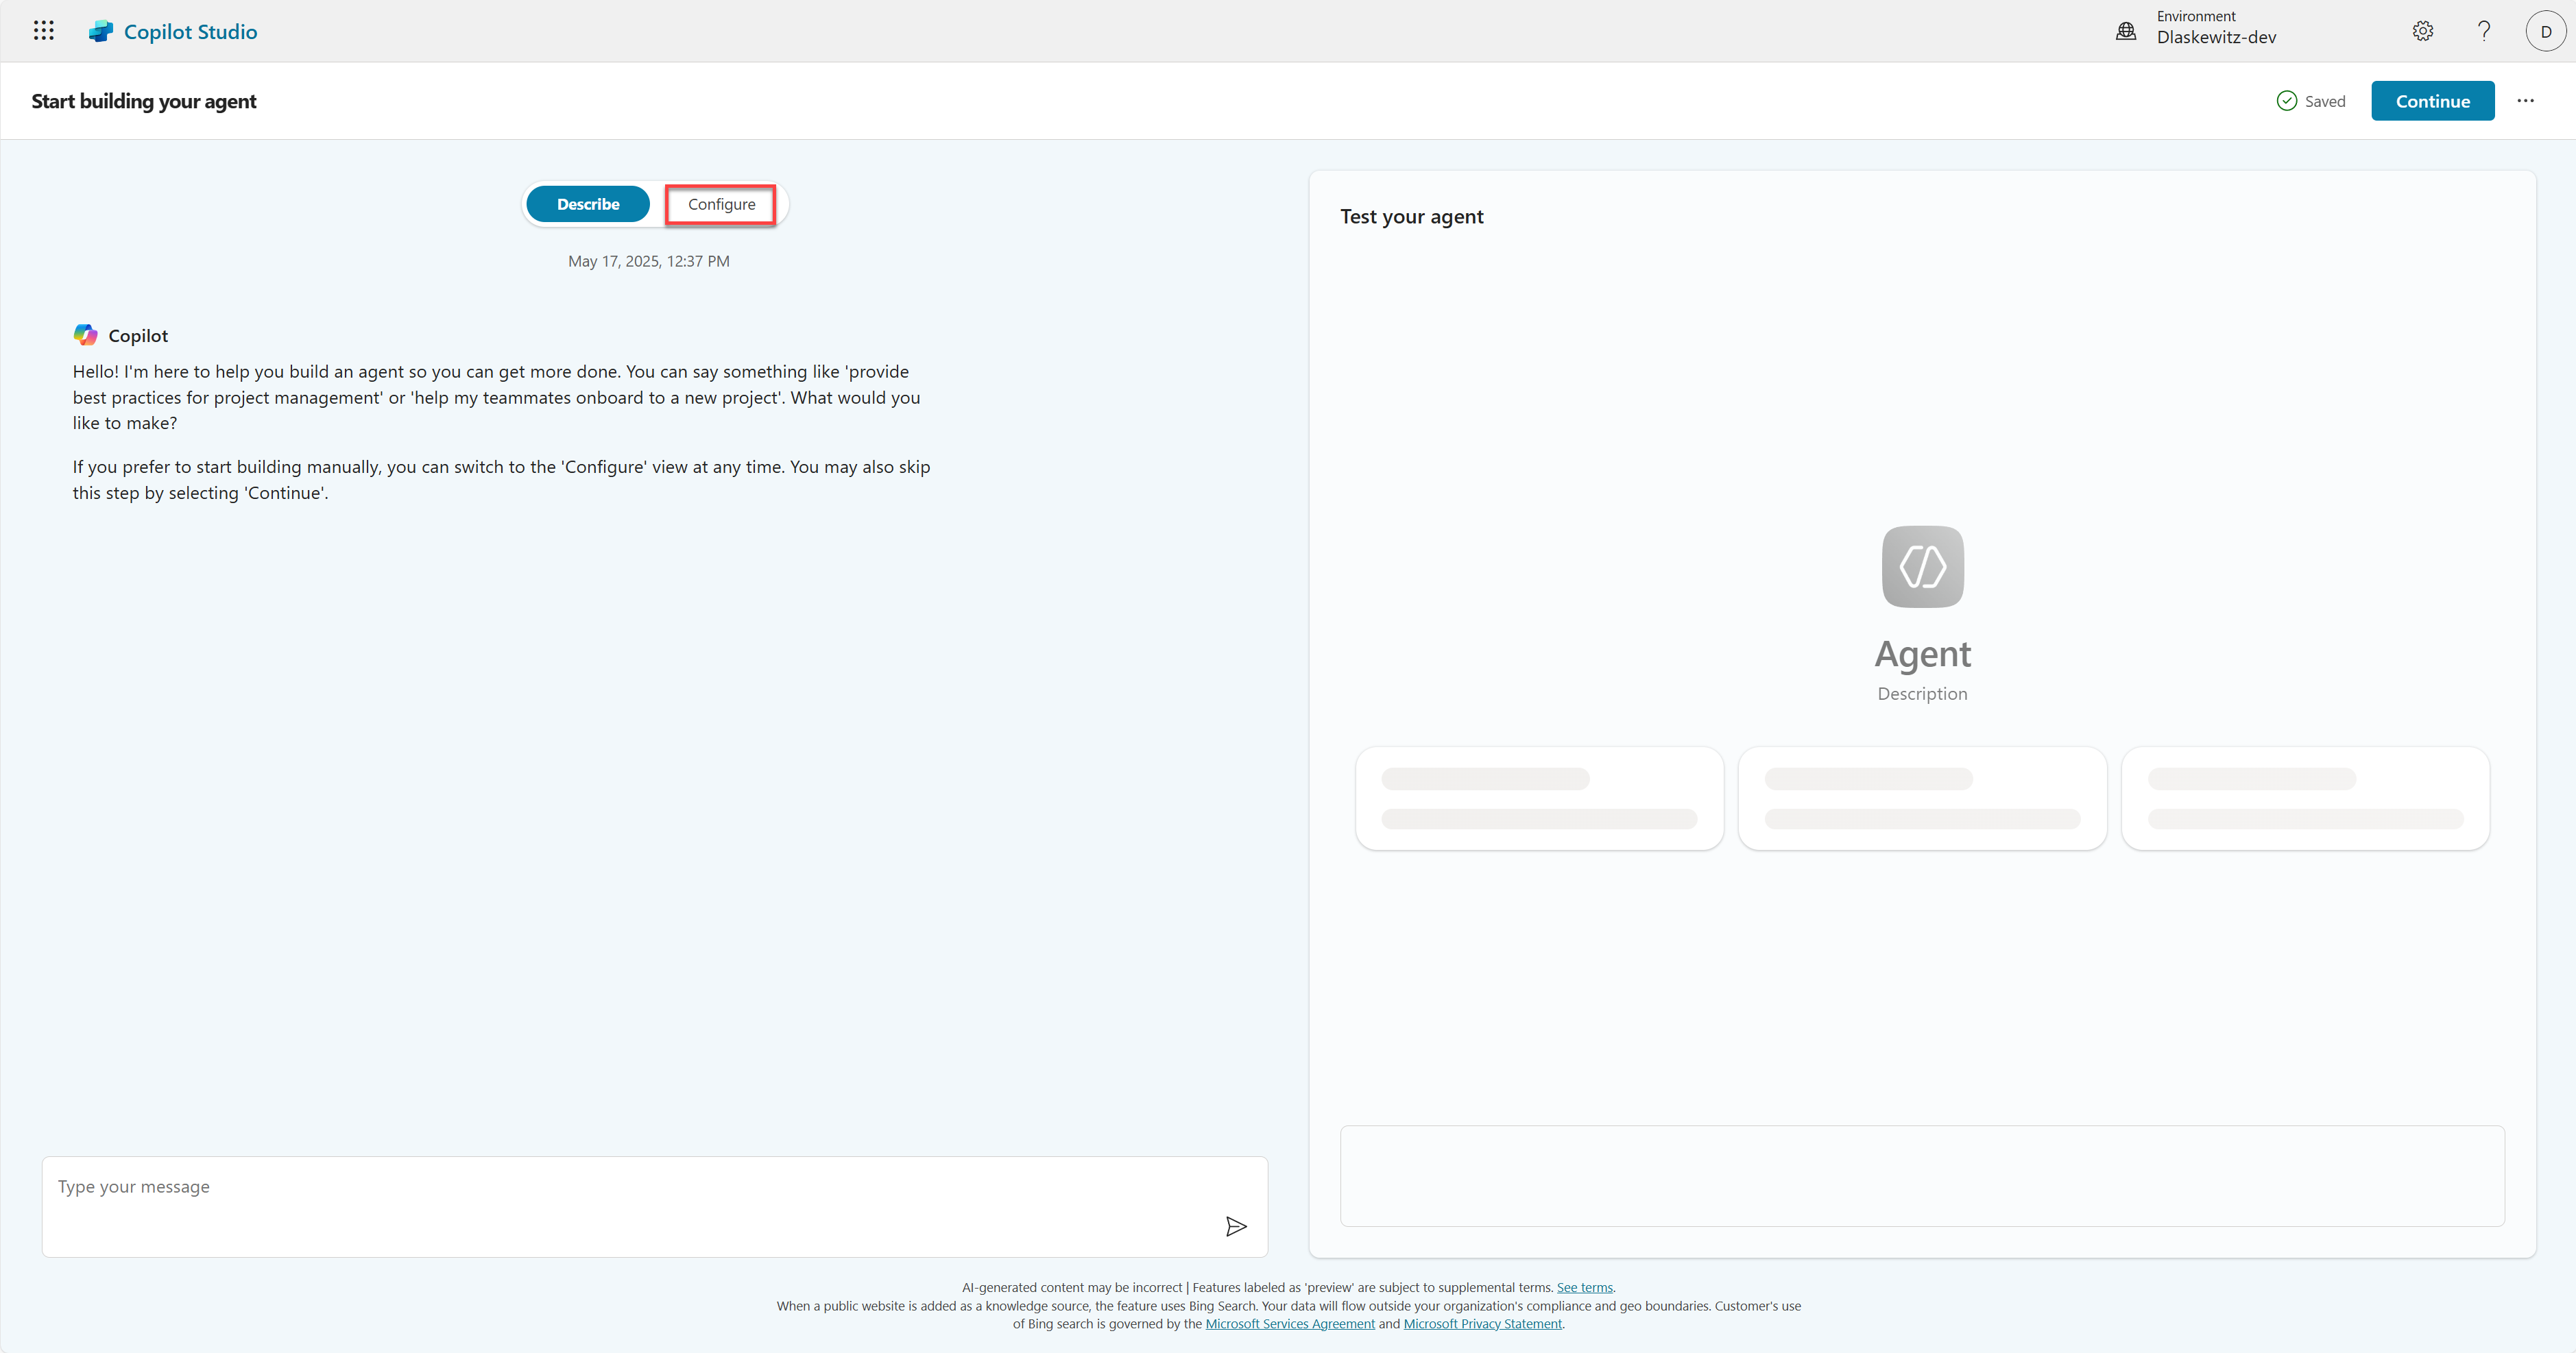Send the chat message with the arrow icon
The width and height of the screenshot is (2576, 1353).
1236,1226
